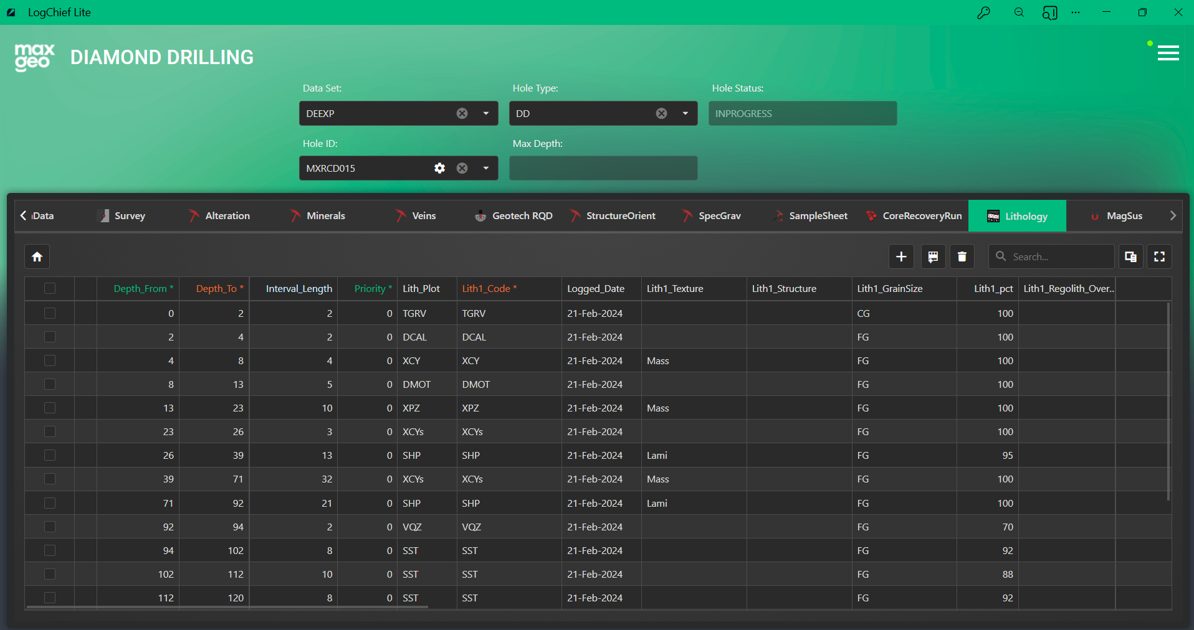Screen dimensions: 1194x630
Task: Open Hole ID settings gear
Action: [439, 168]
